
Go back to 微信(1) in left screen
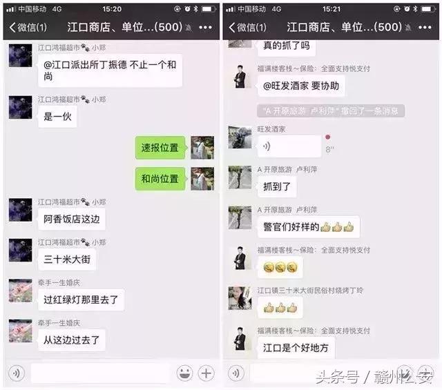(x=28, y=28)
